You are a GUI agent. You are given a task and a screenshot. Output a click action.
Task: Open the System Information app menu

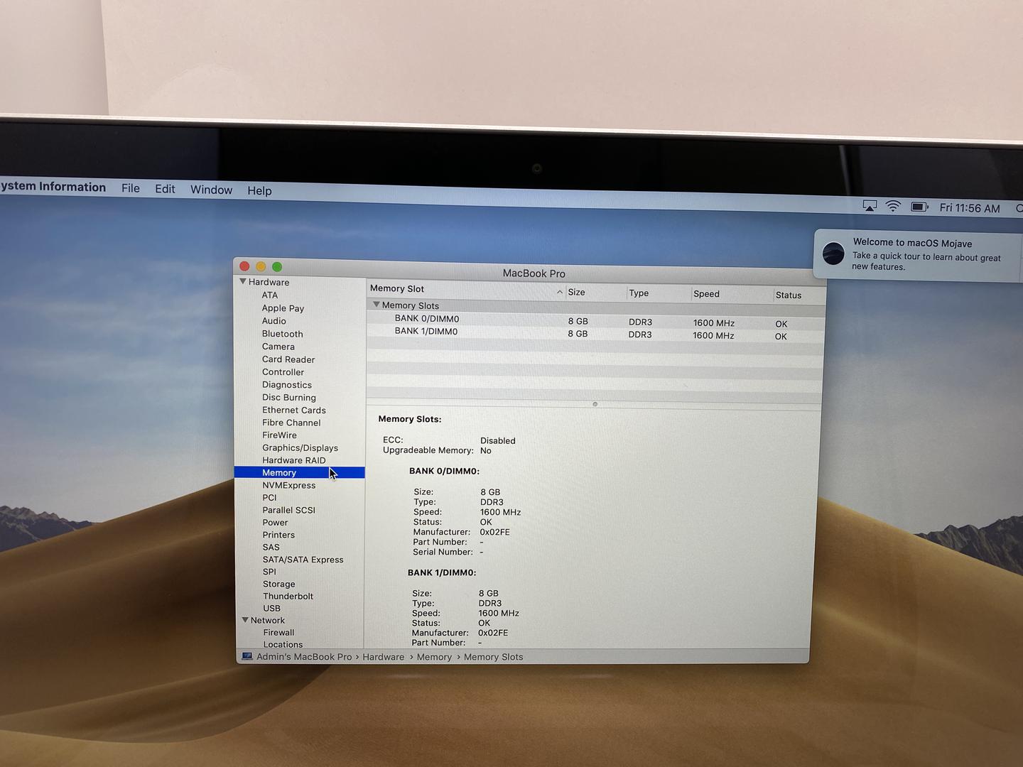pyautogui.click(x=53, y=187)
